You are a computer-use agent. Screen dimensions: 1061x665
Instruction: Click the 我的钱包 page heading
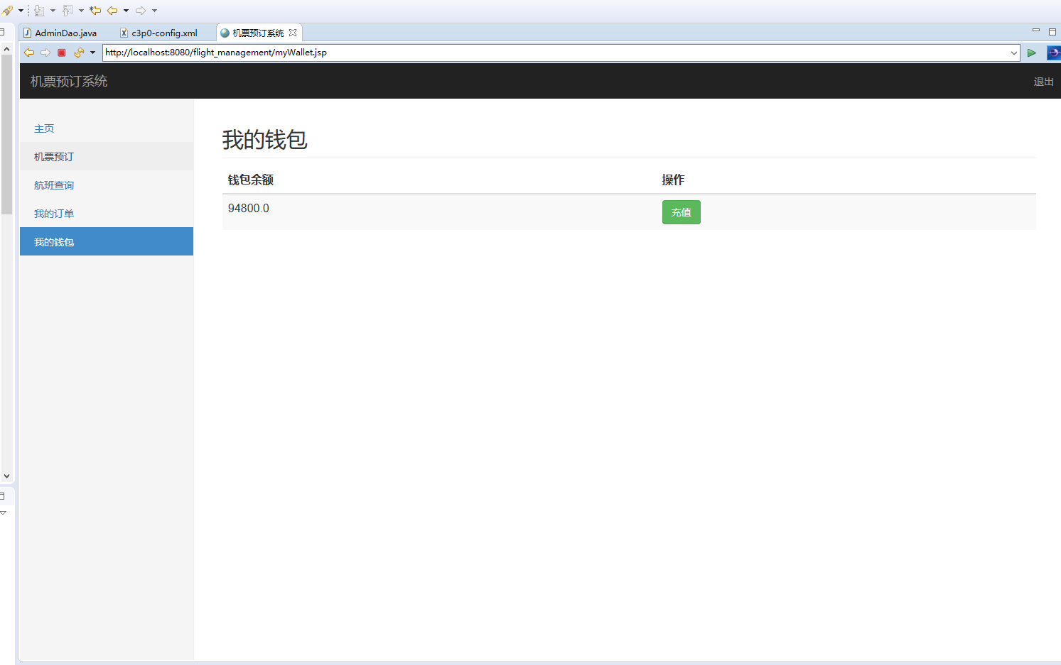pos(264,140)
